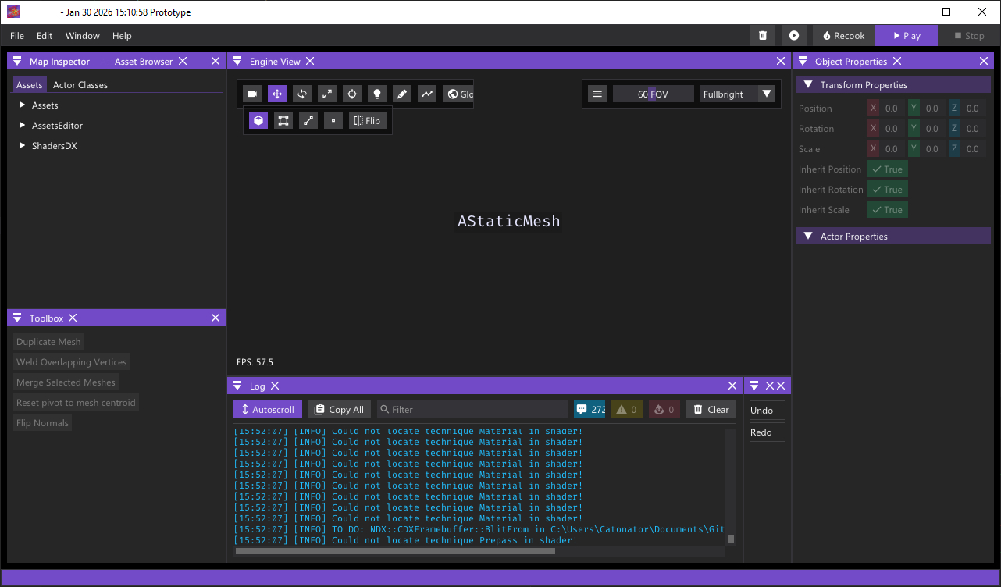Switch to edge selection mode icon
The width and height of the screenshot is (1001, 587).
(308, 120)
